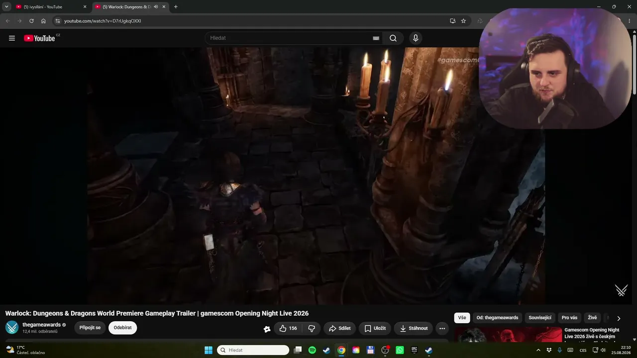637x358 pixels.
Task: Go to the YouTube home logo
Action: click(39, 38)
